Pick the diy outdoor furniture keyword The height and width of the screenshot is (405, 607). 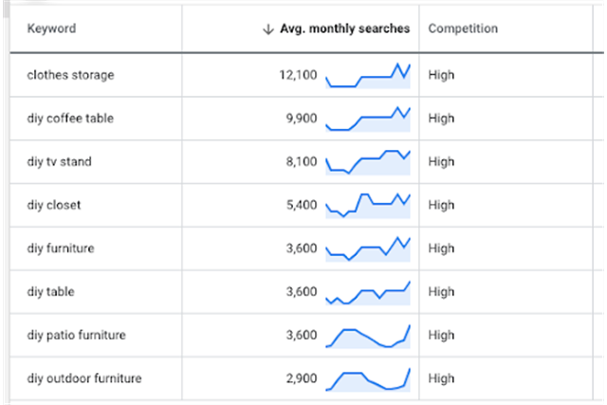tap(84, 378)
